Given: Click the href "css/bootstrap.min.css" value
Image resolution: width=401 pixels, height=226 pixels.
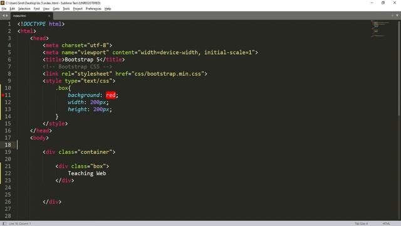Looking at the screenshot, I should (167, 74).
